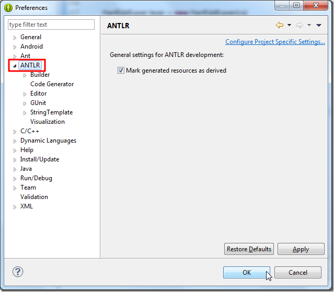Click the Cancel button
This screenshot has width=334, height=292.
298,273
